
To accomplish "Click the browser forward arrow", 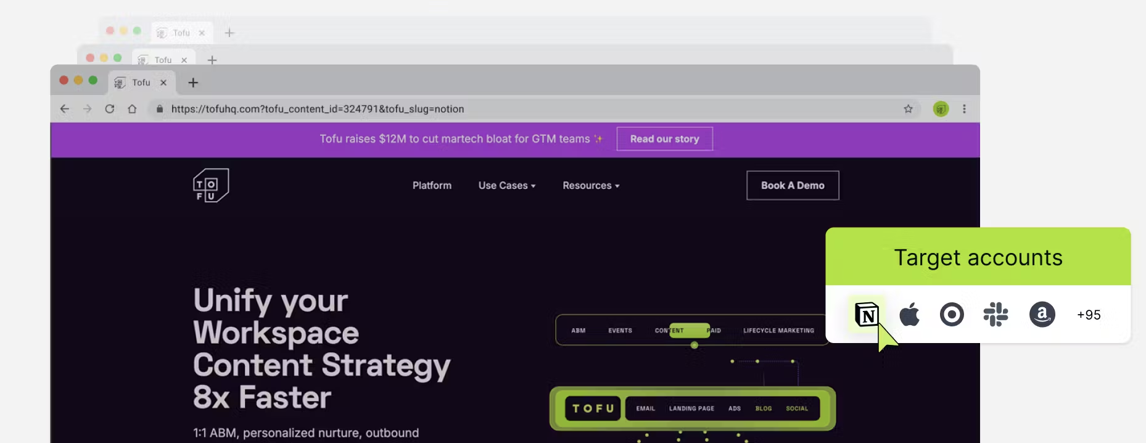I will click(x=87, y=109).
